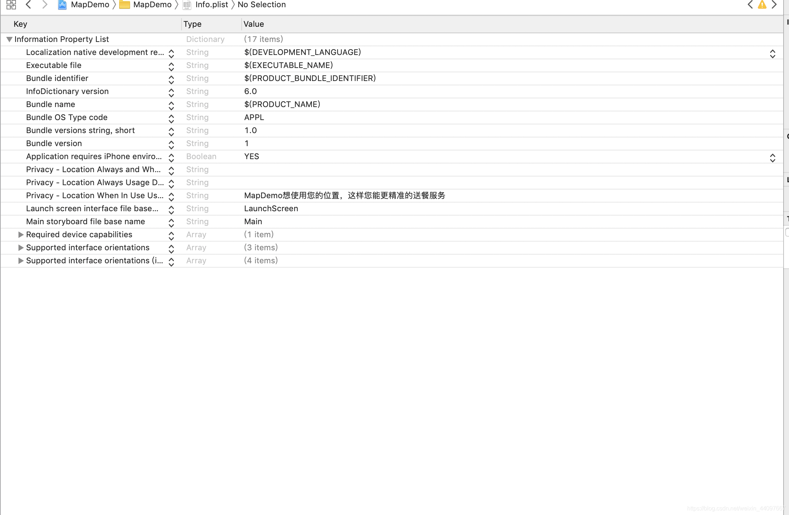The width and height of the screenshot is (789, 515).
Task: Click the grid/panel switcher icon top-left
Action: click(x=11, y=5)
